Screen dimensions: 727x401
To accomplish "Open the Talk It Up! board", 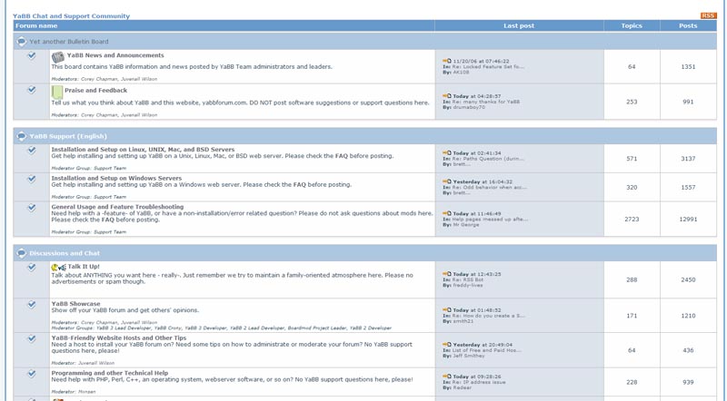I will pos(84,267).
